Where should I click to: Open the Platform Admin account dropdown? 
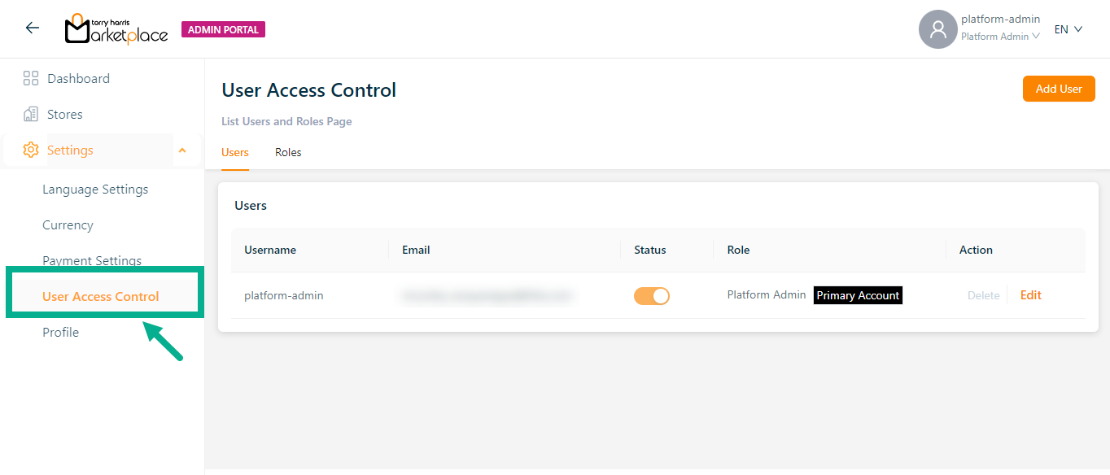point(1000,37)
